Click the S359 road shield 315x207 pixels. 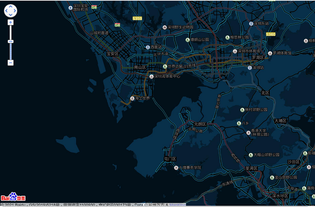click(x=137, y=18)
